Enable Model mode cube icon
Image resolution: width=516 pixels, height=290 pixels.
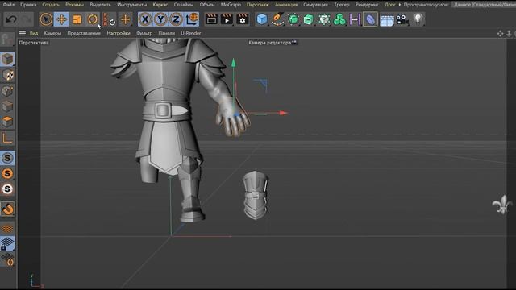coord(7,59)
